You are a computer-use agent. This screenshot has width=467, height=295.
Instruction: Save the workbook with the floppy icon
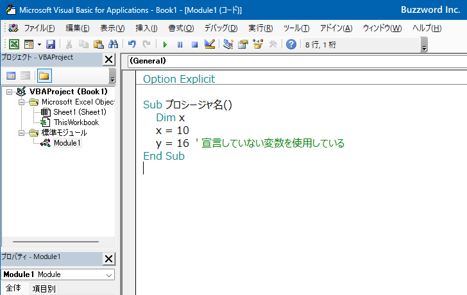click(51, 44)
